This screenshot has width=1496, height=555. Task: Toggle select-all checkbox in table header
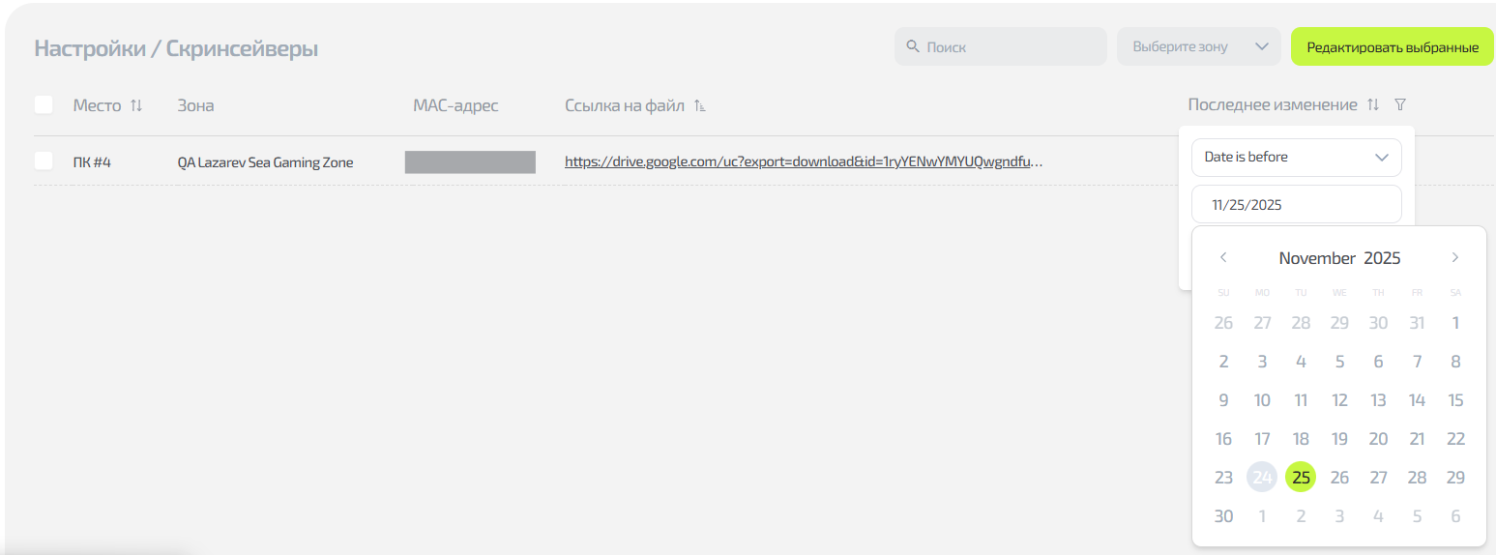coord(44,104)
